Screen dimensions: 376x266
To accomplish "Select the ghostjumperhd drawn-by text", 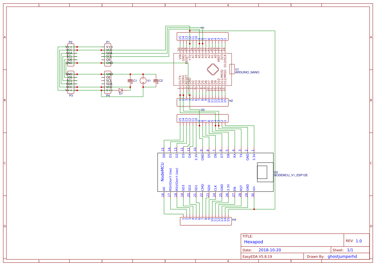I will 342,256.
